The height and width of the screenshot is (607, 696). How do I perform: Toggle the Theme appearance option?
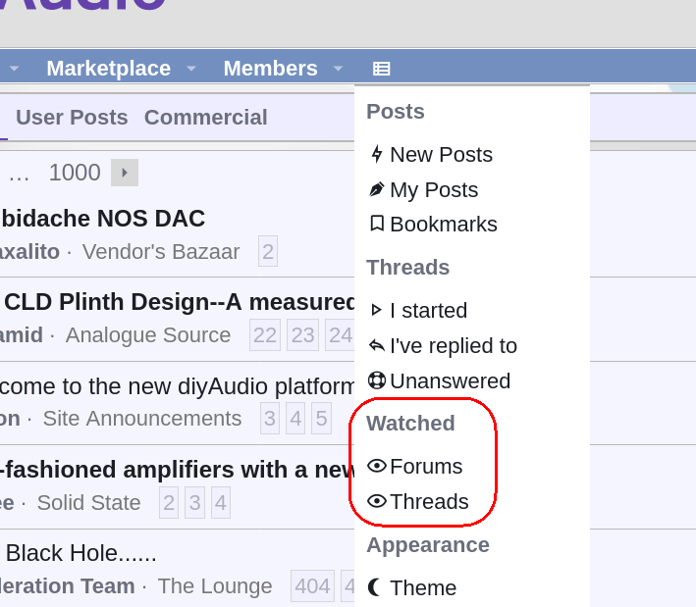click(423, 588)
